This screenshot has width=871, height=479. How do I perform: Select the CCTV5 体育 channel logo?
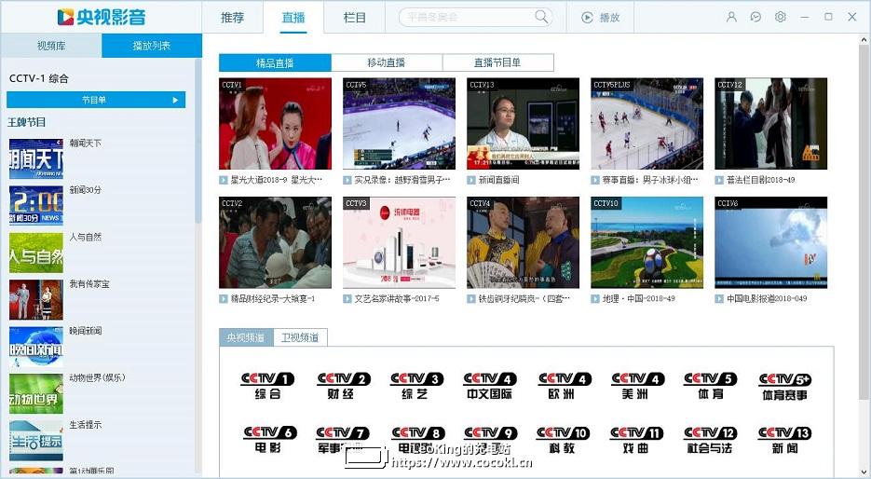click(711, 386)
